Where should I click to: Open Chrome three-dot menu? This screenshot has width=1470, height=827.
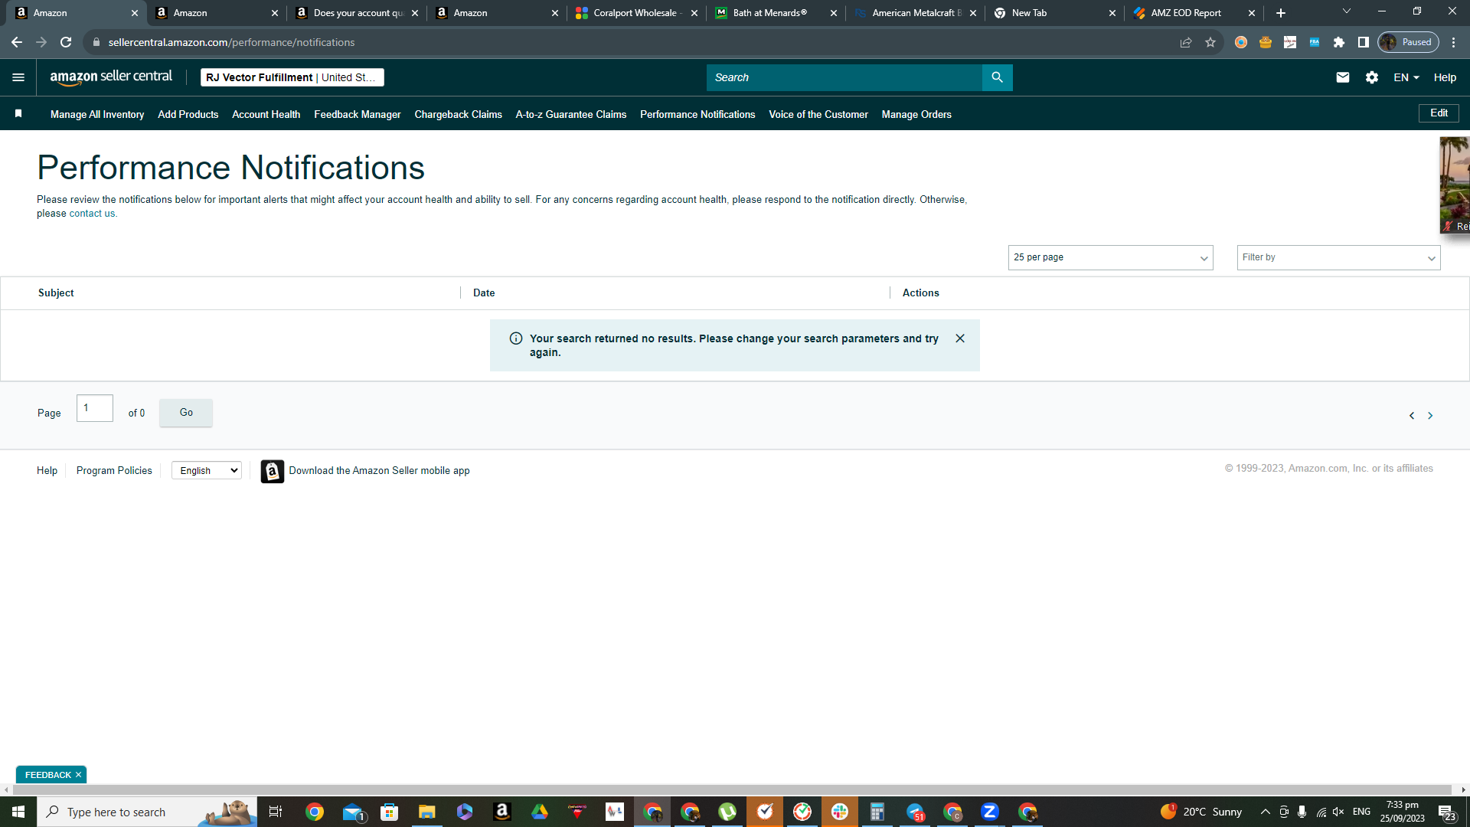(x=1454, y=42)
